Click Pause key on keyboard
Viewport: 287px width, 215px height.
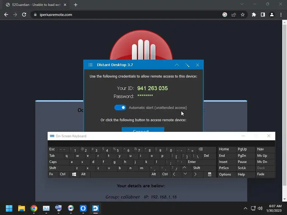click(x=246, y=162)
